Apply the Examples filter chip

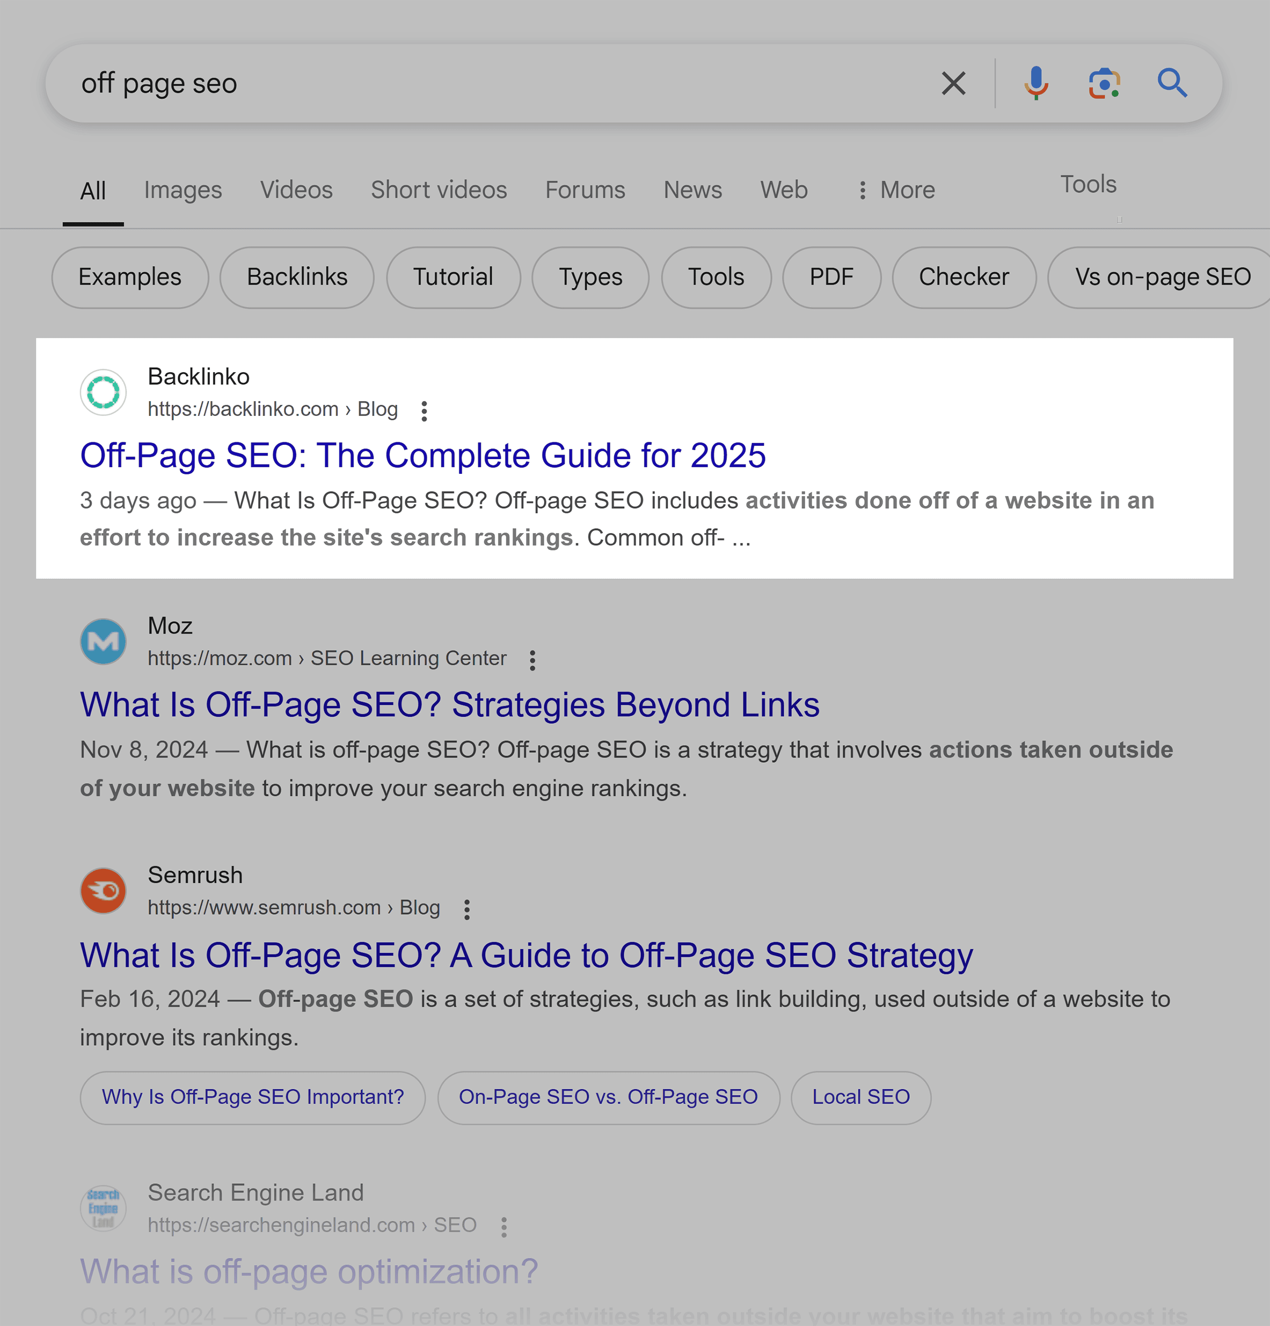tap(130, 277)
